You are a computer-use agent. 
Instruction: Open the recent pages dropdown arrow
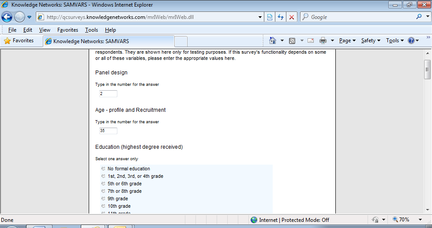tap(29, 17)
